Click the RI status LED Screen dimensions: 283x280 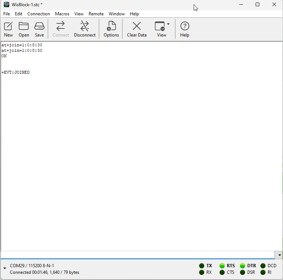coord(263,272)
